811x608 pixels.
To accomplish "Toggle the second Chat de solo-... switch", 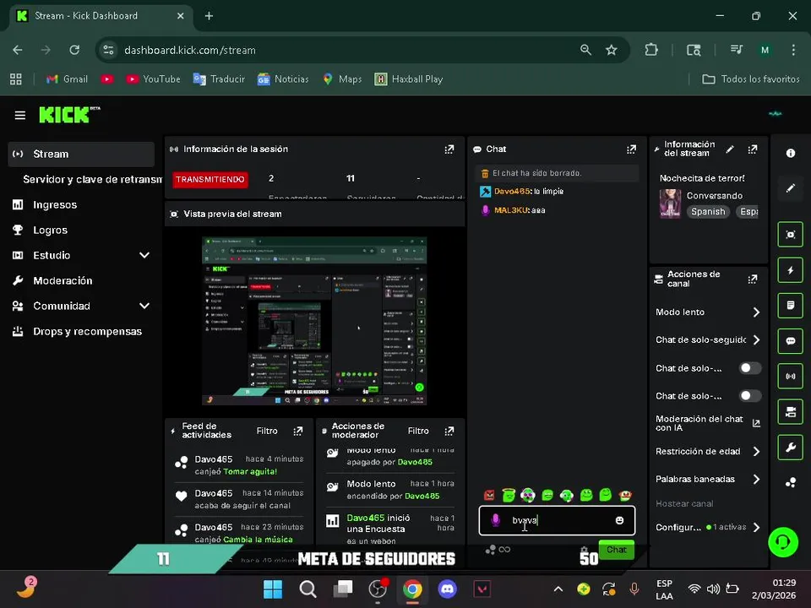I will (750, 396).
